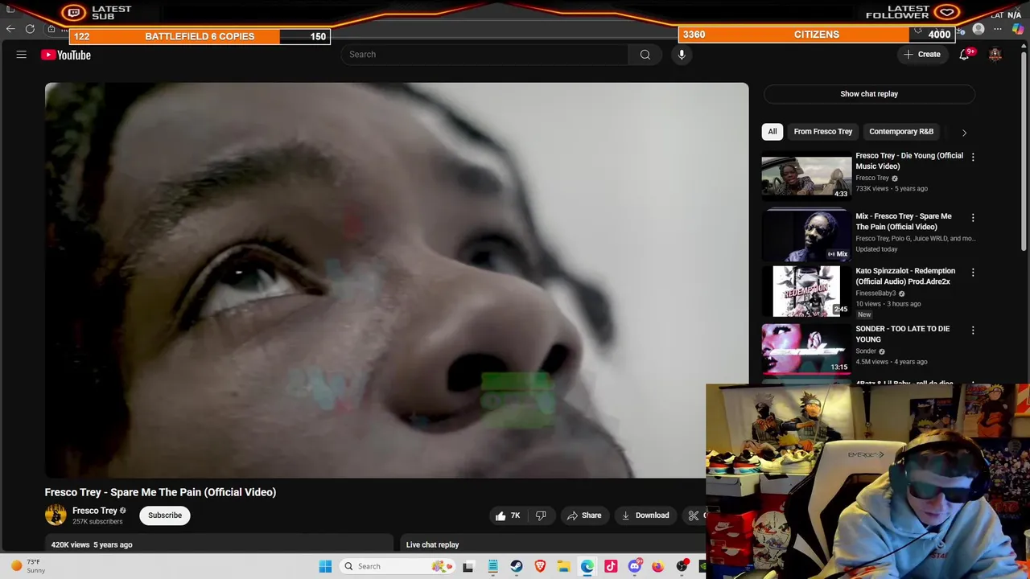
Task: Open the YouTube notifications bell
Action: coord(964,55)
